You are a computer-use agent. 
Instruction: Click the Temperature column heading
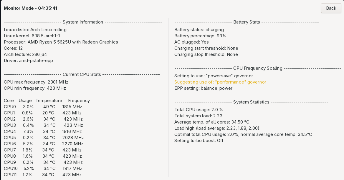point(49,101)
